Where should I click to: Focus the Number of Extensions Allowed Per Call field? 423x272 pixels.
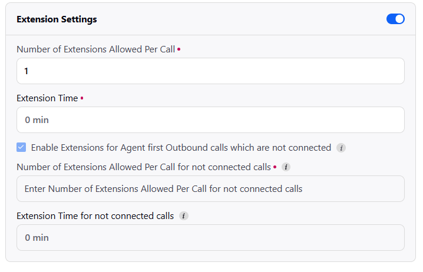[x=210, y=71]
